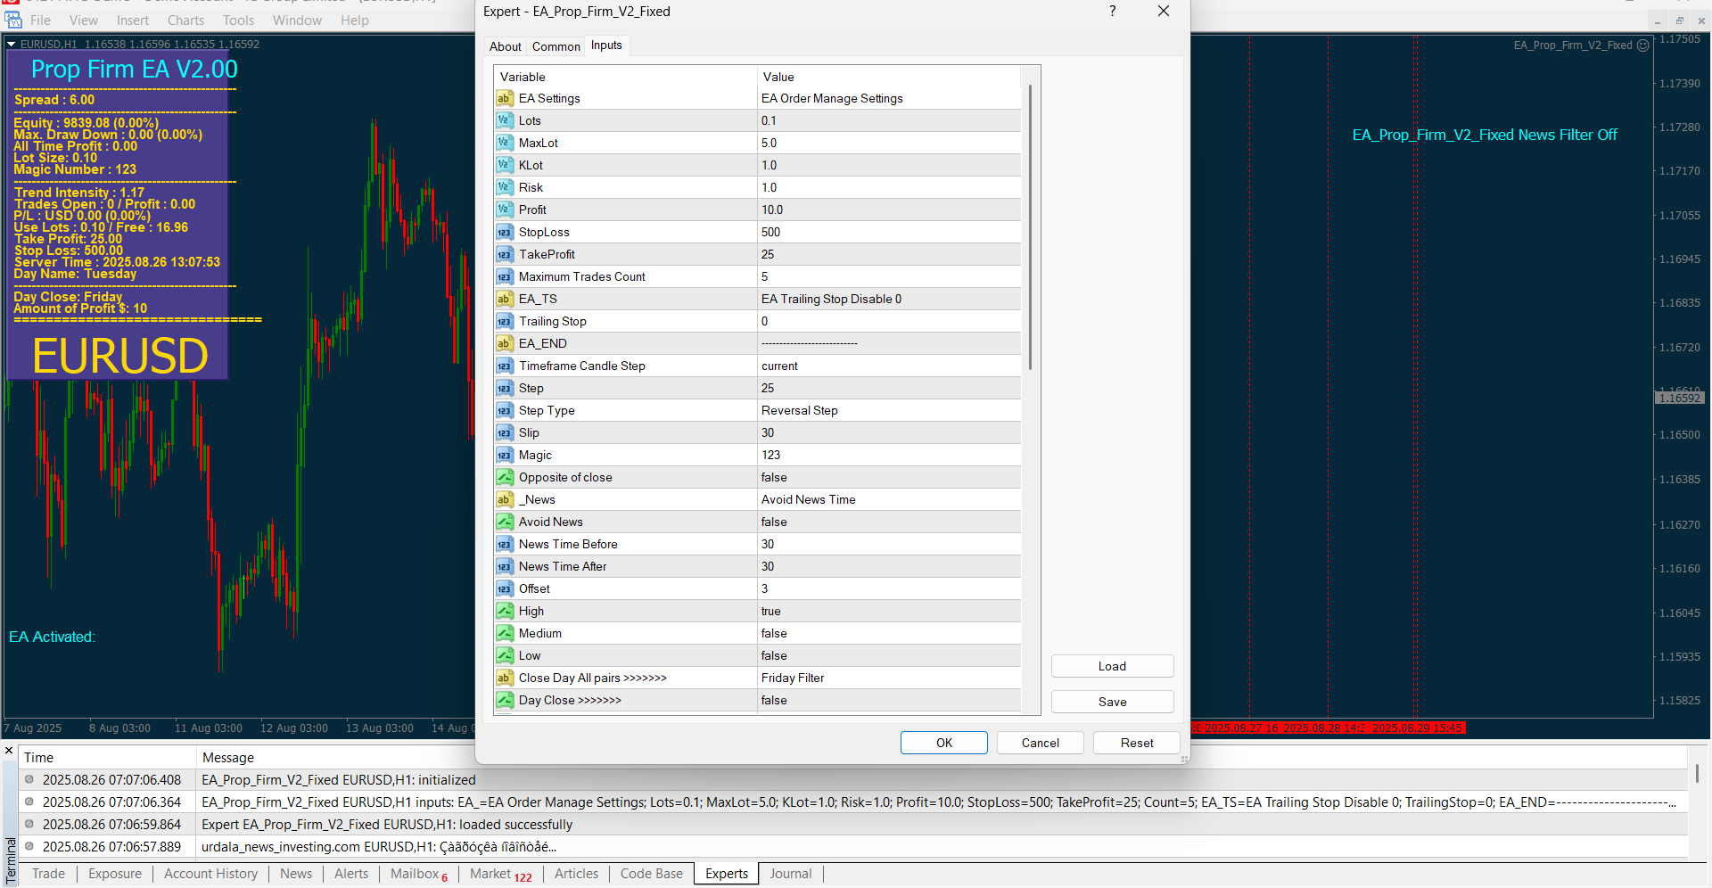Switch to the Common tab

coord(556,46)
